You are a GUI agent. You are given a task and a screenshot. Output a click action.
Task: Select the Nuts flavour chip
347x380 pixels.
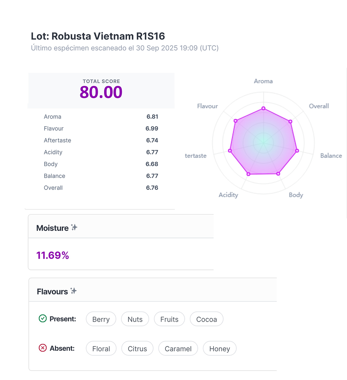click(135, 319)
